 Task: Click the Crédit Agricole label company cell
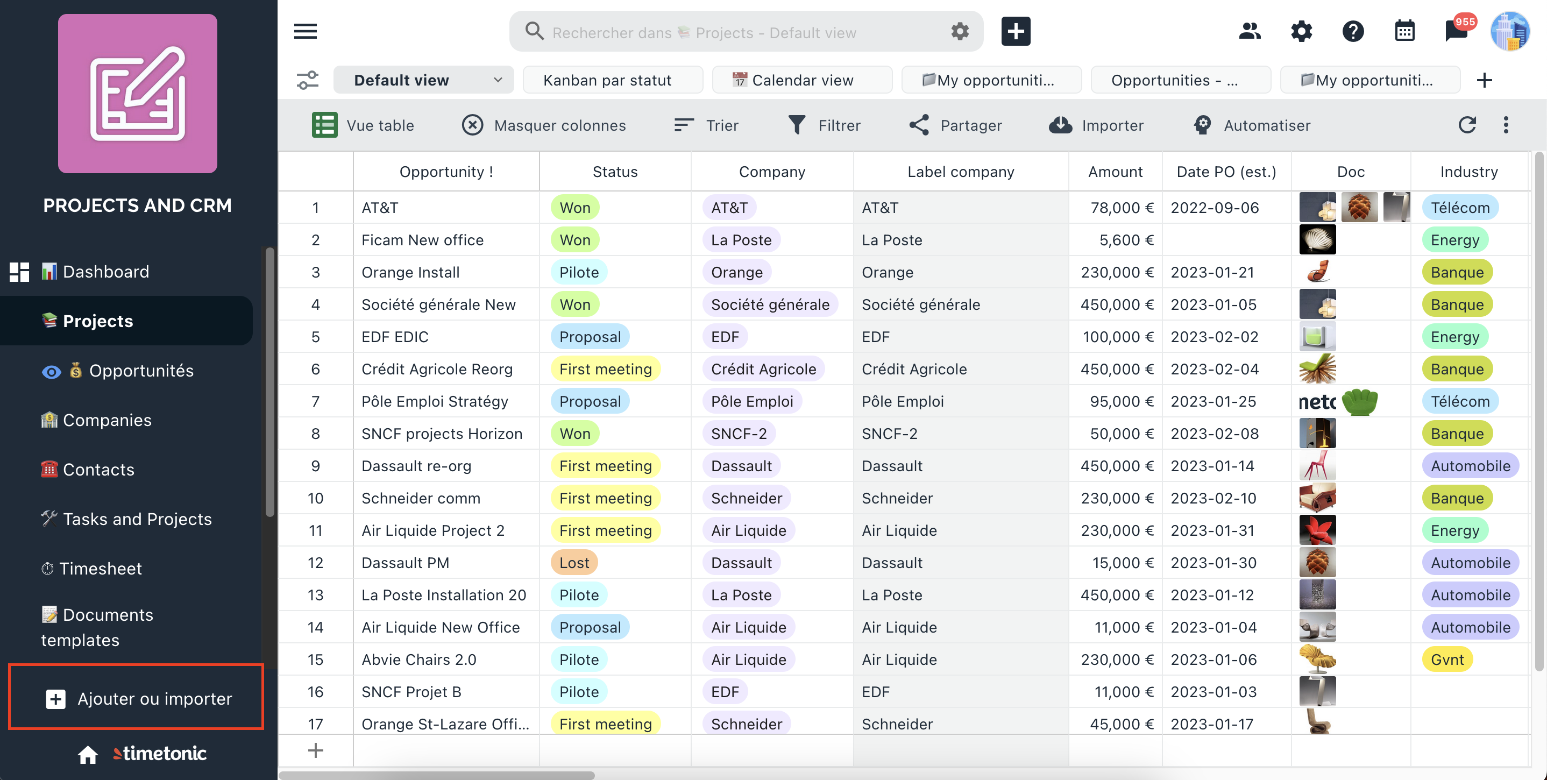tap(960, 369)
